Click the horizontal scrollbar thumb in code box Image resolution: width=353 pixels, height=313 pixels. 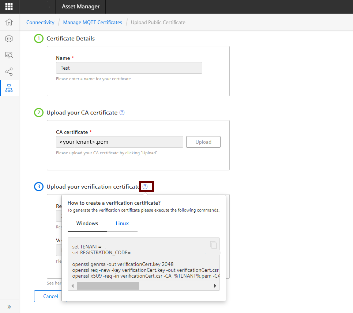click(108, 286)
